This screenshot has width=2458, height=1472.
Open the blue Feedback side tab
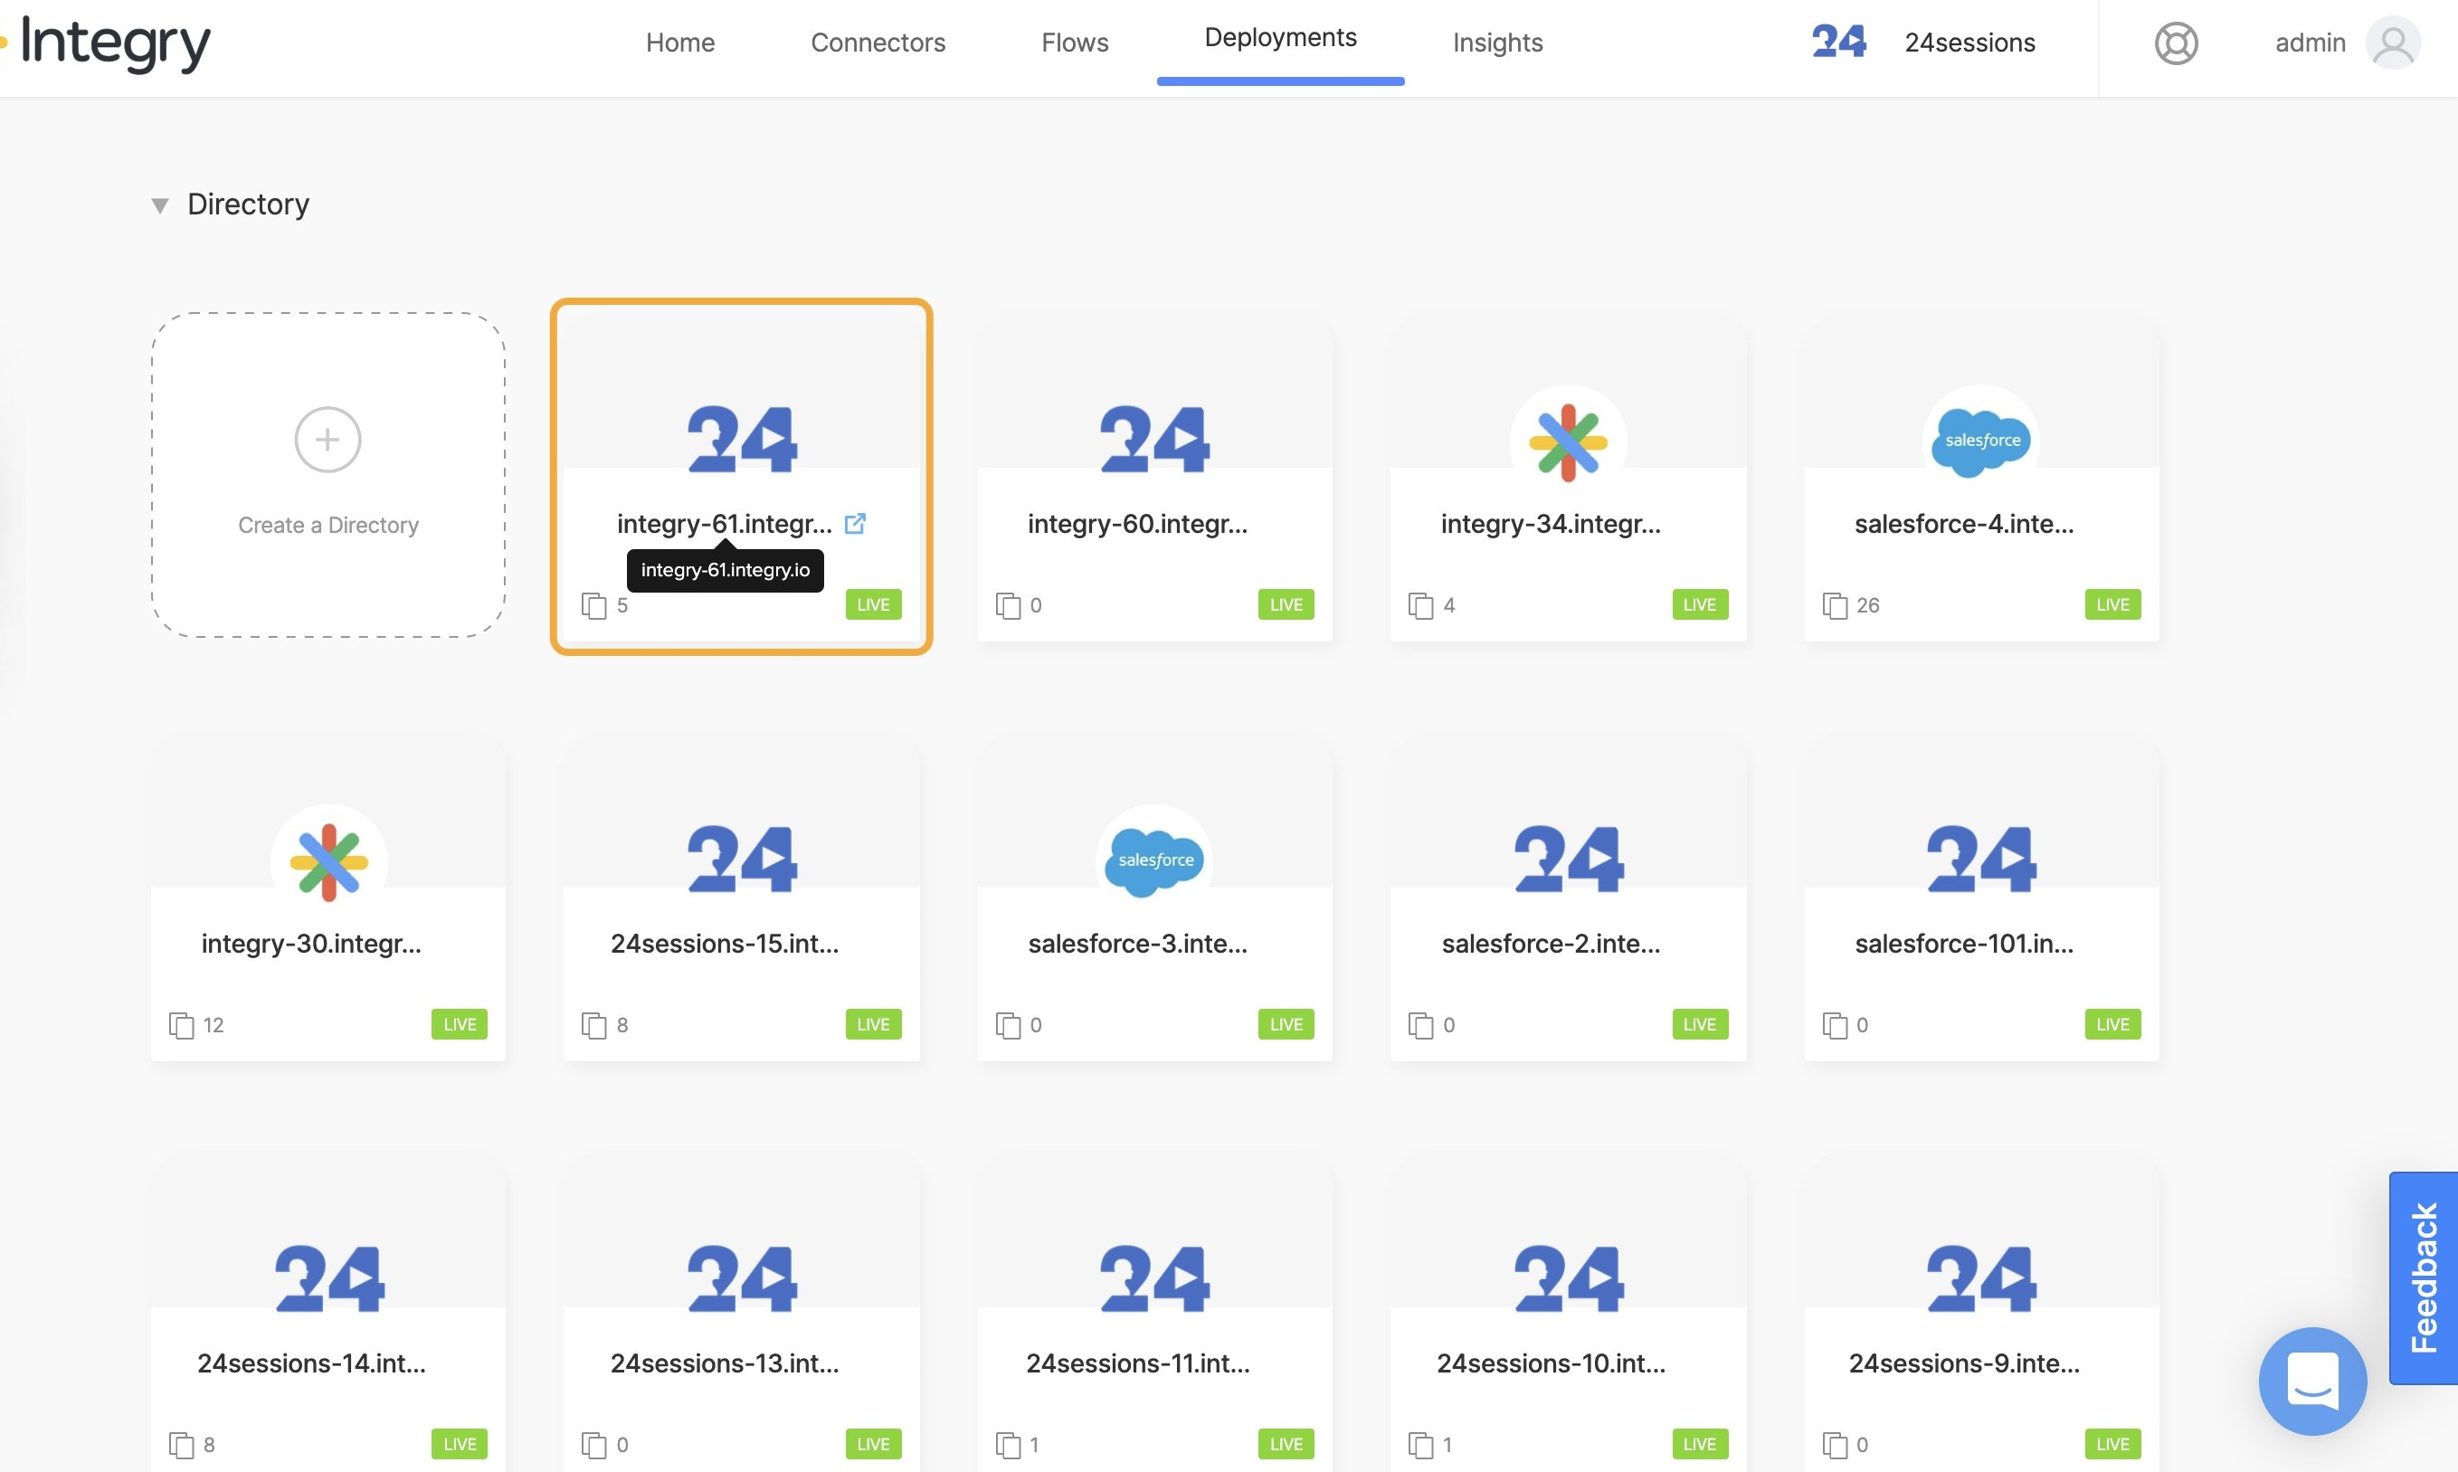click(x=2423, y=1277)
